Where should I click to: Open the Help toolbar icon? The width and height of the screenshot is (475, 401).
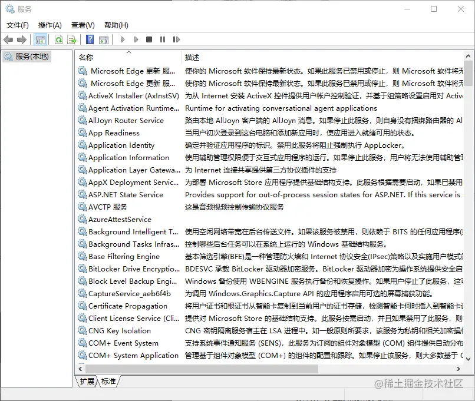click(x=90, y=39)
